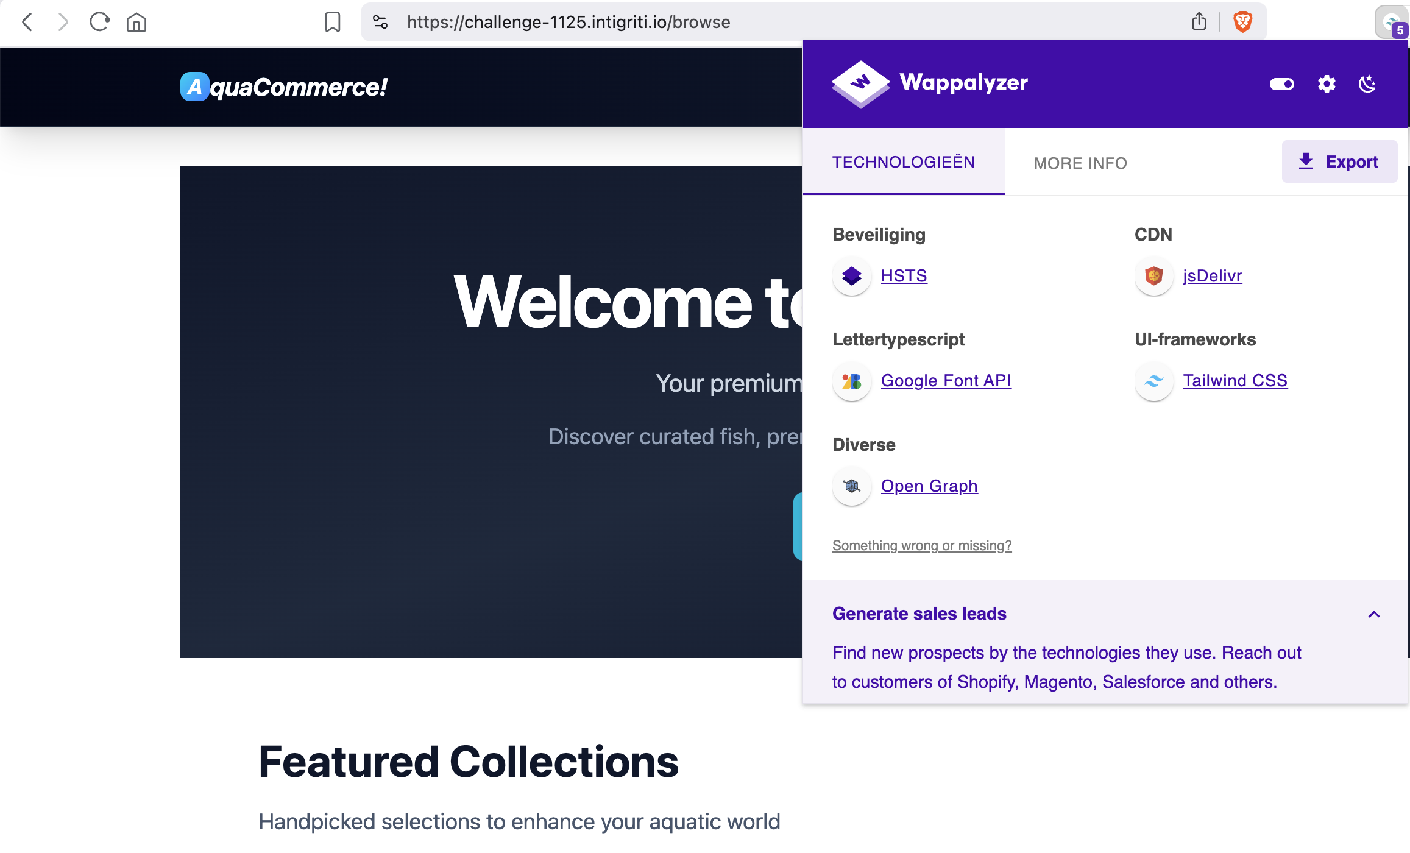1410x853 pixels.
Task: Select the Google Font API icon
Action: click(x=851, y=381)
